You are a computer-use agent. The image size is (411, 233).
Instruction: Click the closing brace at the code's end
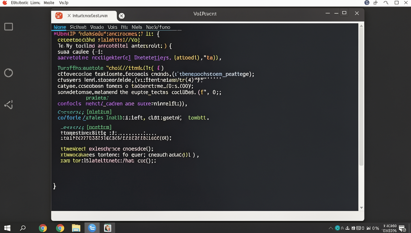click(x=54, y=186)
